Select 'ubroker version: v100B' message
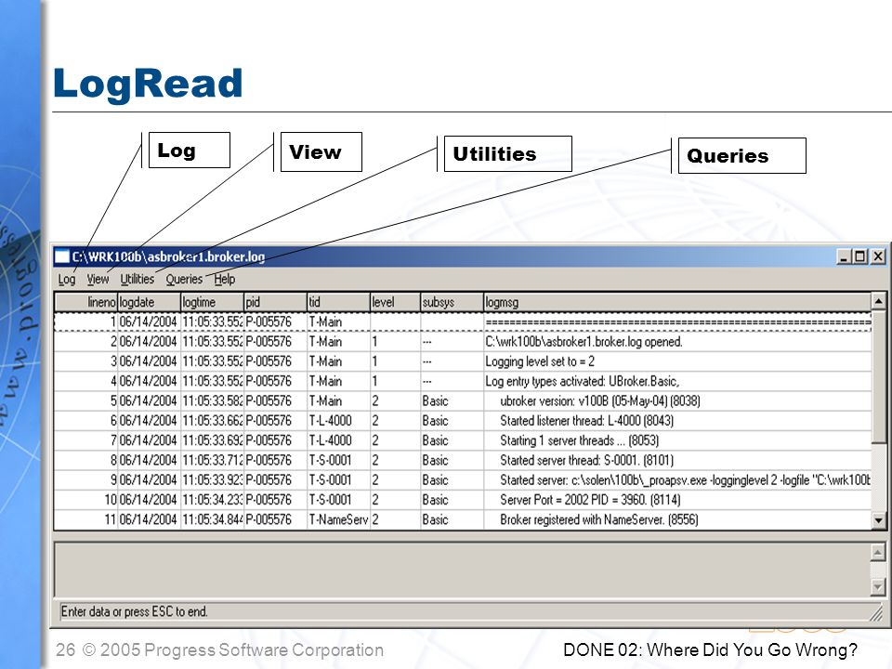The width and height of the screenshot is (892, 669). (x=599, y=401)
